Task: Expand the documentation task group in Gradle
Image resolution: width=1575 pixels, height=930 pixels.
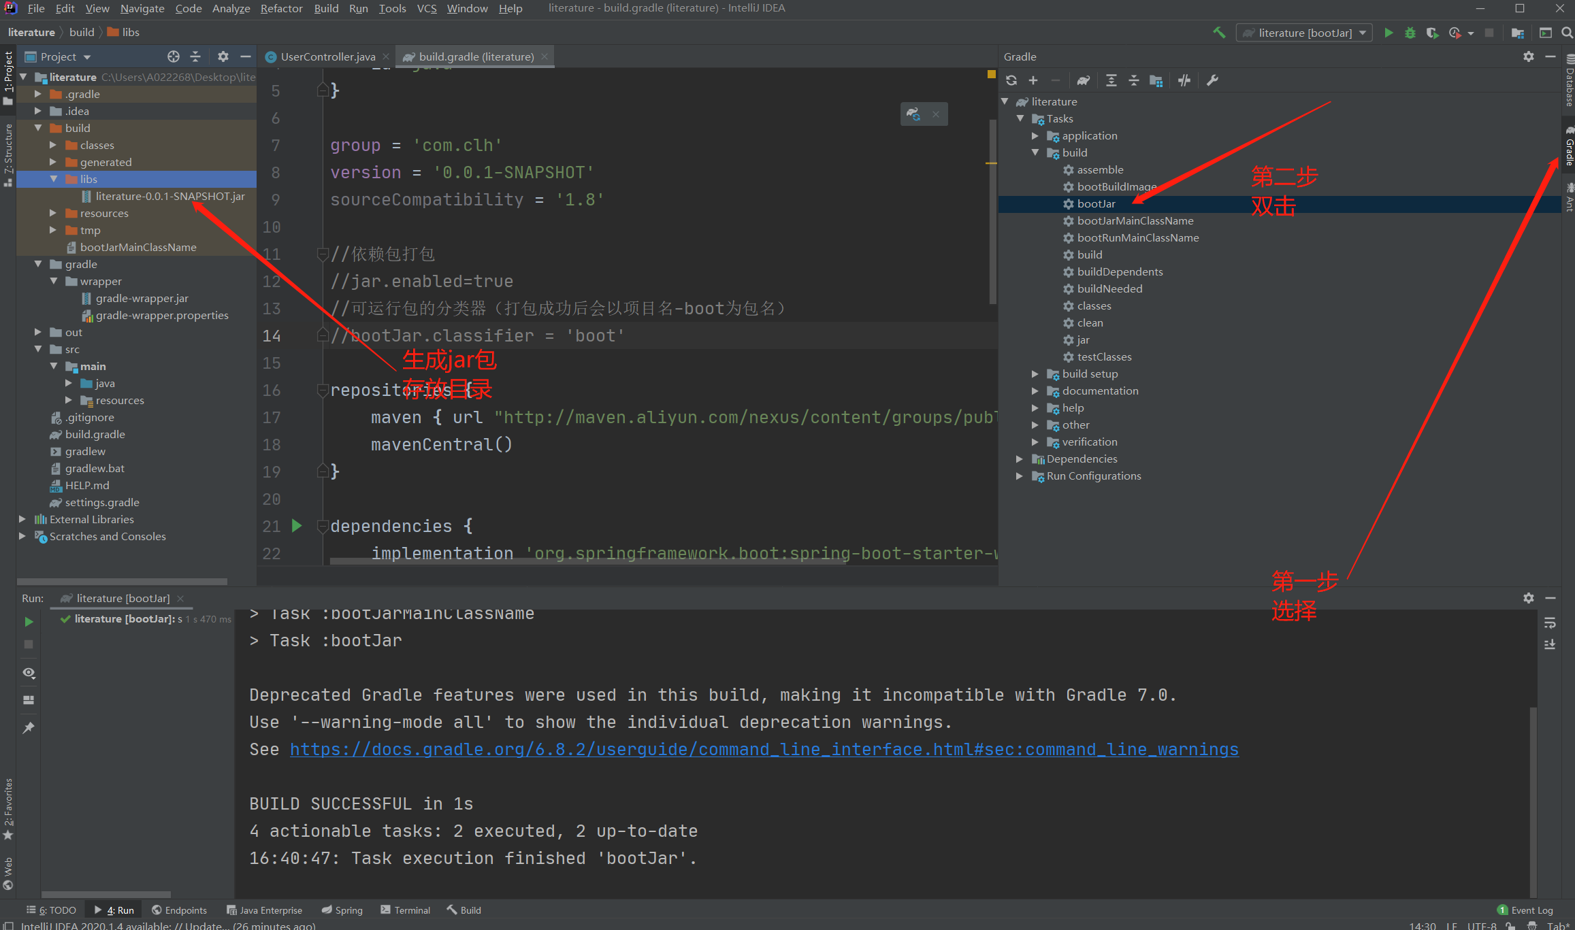Action: click(1035, 391)
